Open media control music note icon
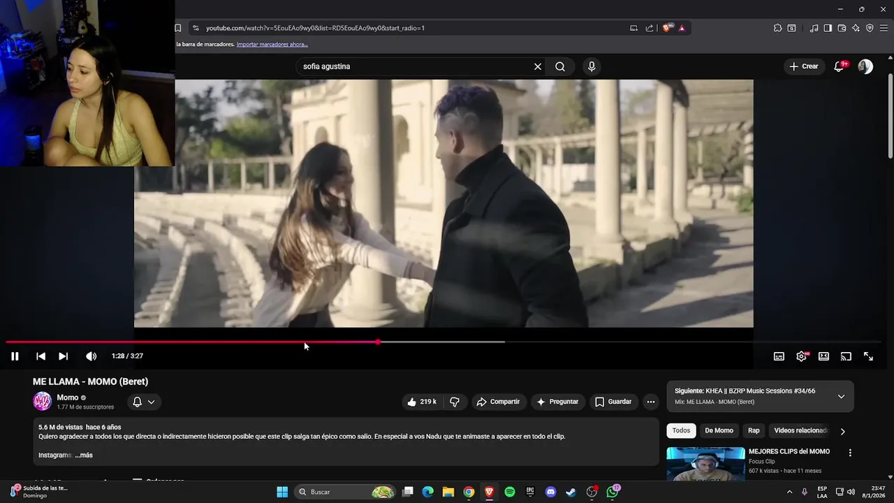 point(814,28)
